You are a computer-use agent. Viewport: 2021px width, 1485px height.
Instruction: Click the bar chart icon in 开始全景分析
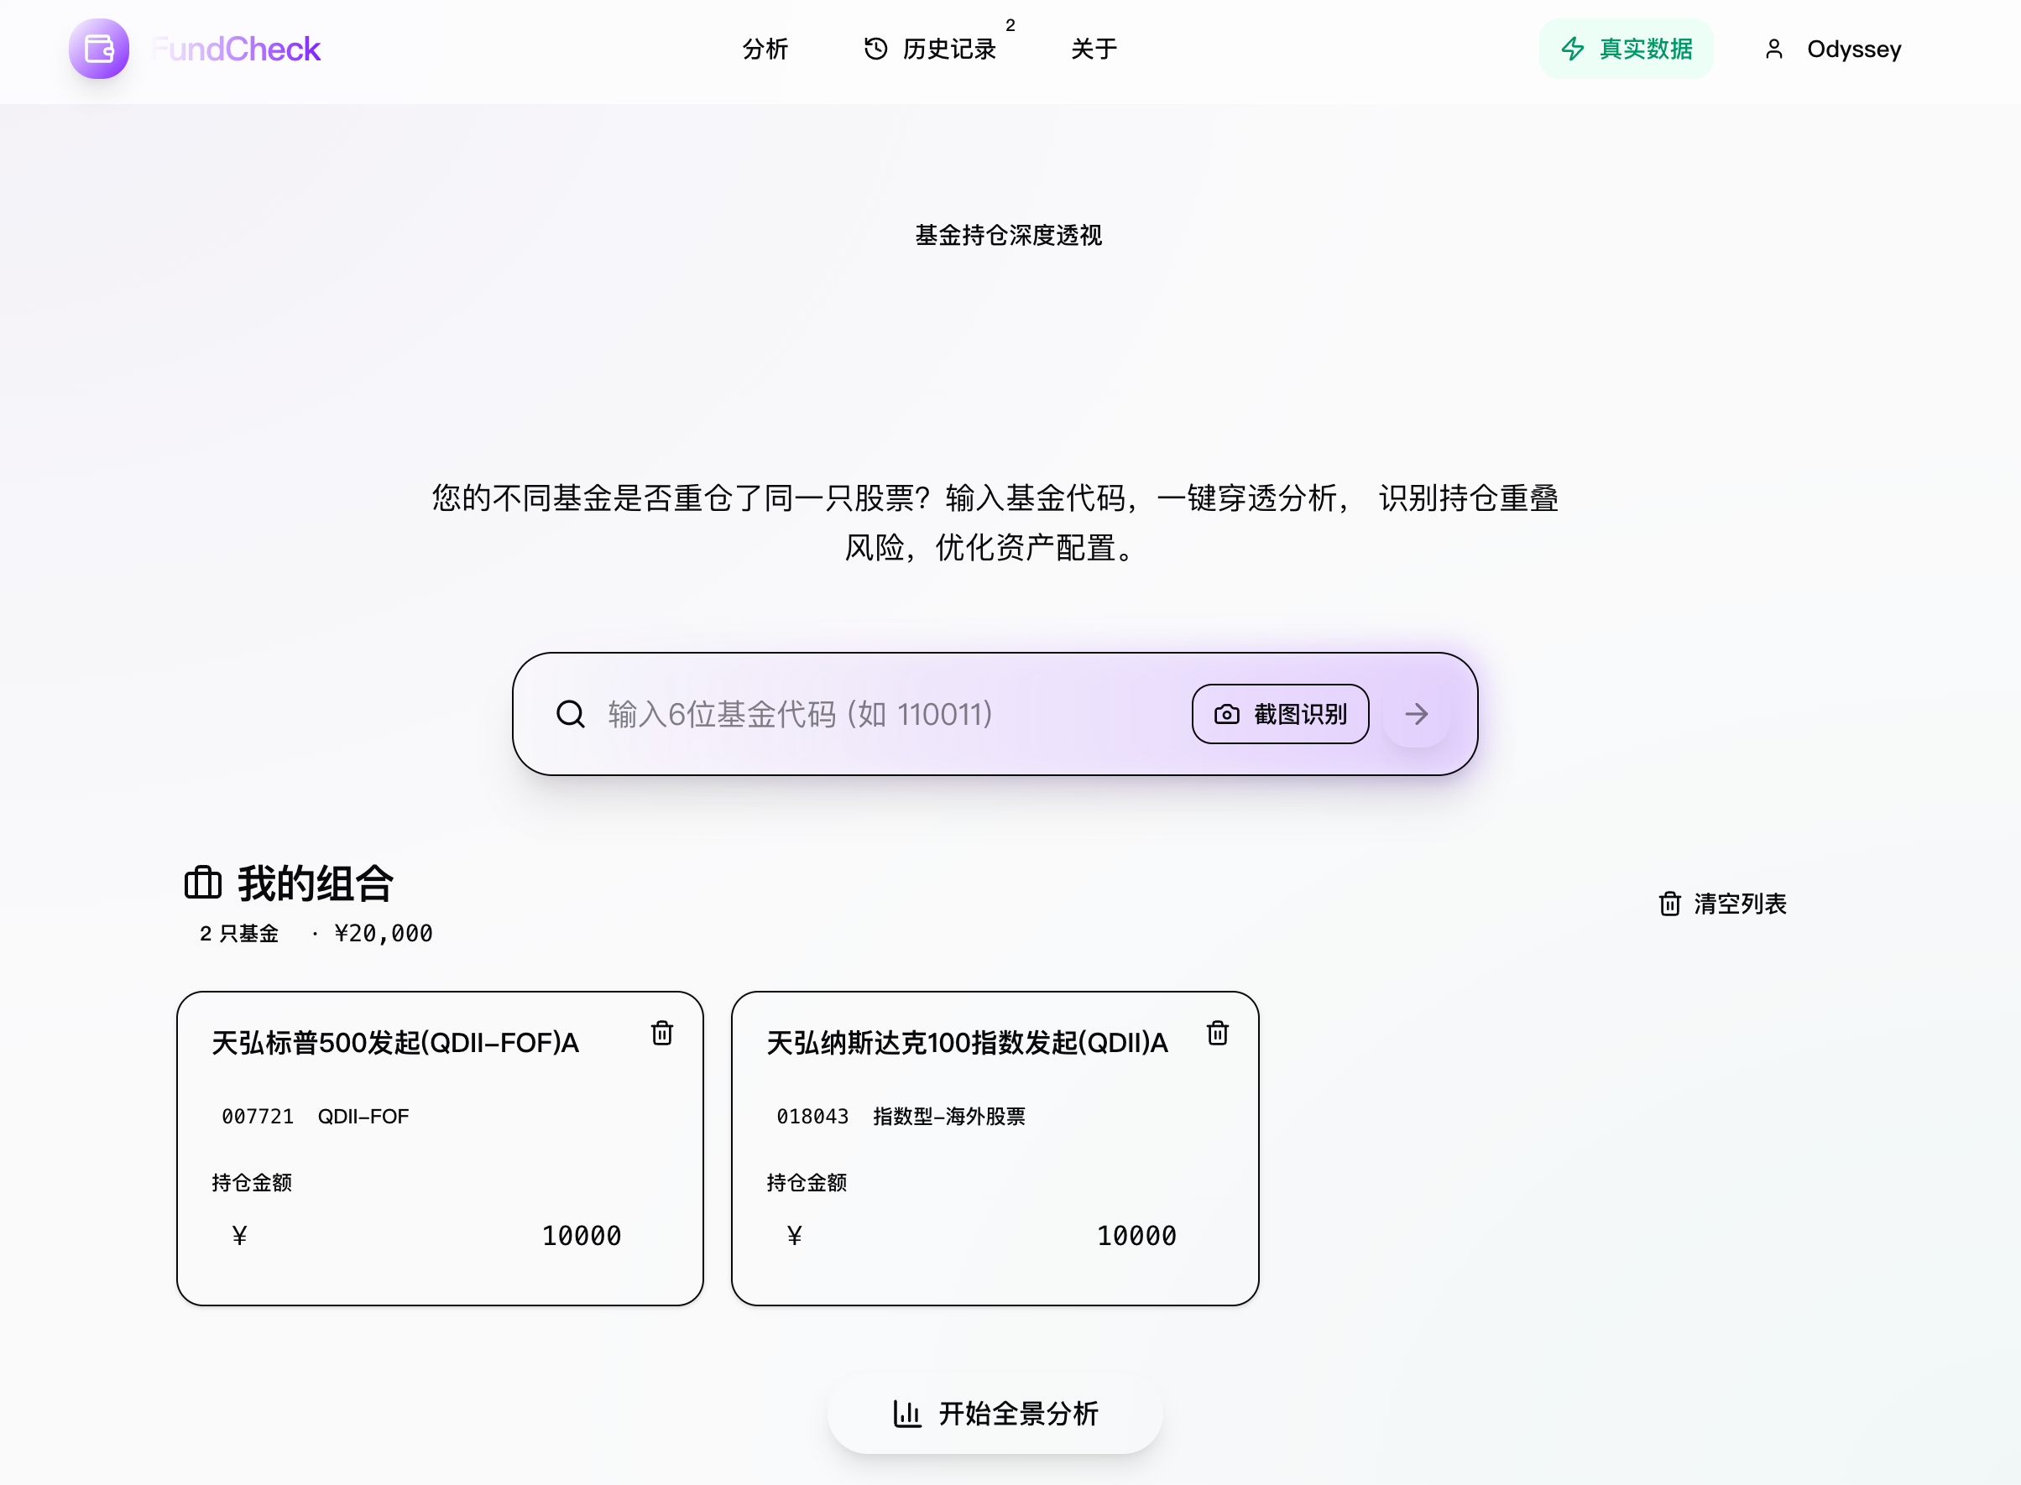tap(906, 1413)
